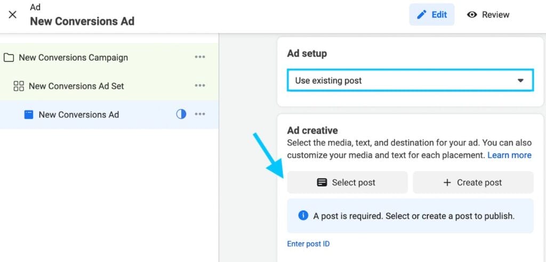This screenshot has height=262, width=546.
Task: Select New Conversions Campaign in the tree
Action: (109, 58)
